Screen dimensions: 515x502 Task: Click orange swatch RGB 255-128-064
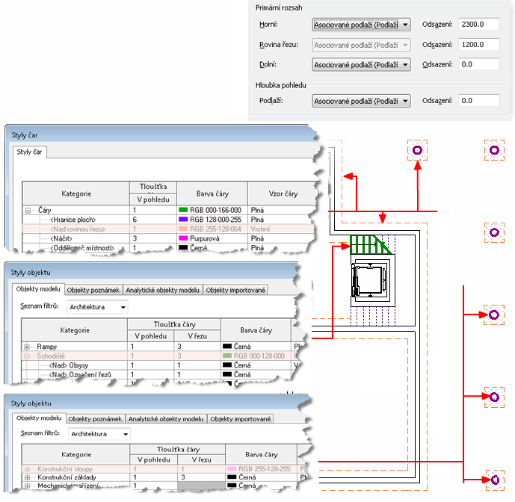183,229
